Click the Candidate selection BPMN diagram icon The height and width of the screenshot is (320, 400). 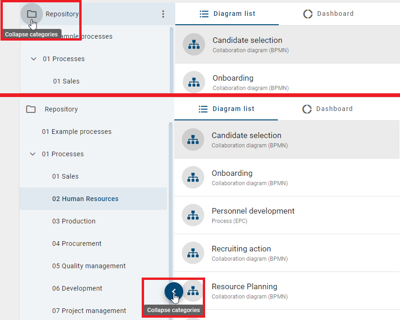tap(193, 139)
